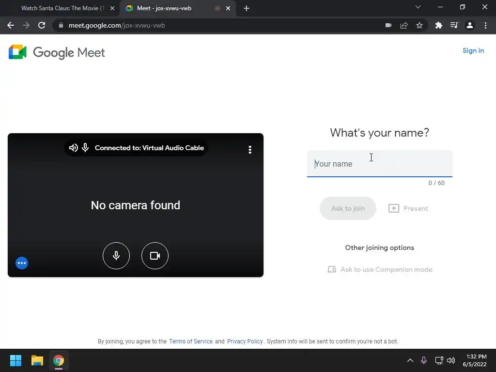The image size is (496, 372).
Task: Close the Meet tab
Action: (228, 8)
